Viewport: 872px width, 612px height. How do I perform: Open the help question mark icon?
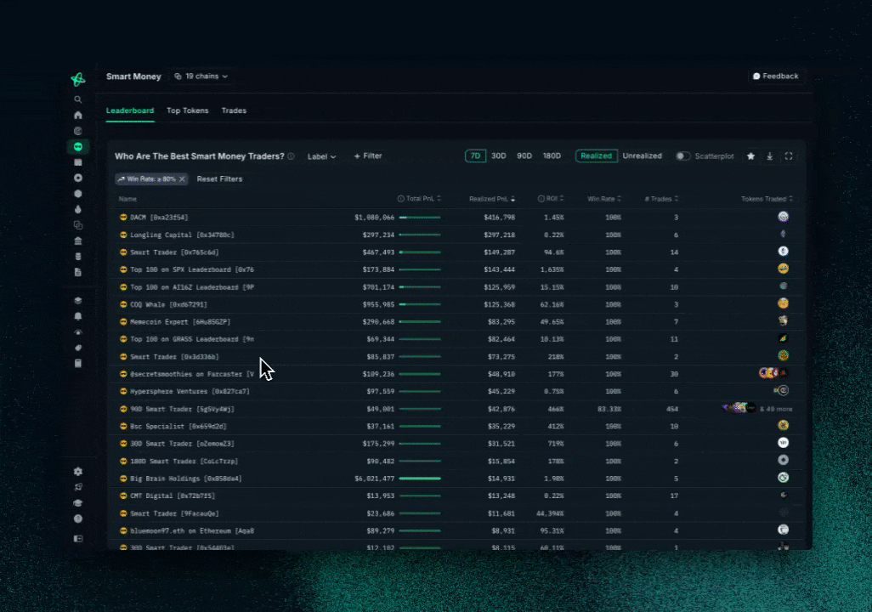click(x=78, y=518)
